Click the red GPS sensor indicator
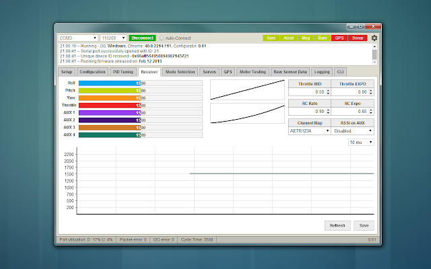Image resolution: width=431 pixels, height=269 pixels. click(340, 38)
